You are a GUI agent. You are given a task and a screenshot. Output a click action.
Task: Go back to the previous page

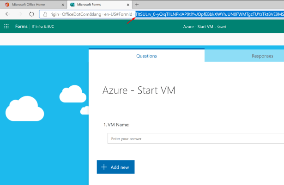click(x=7, y=14)
